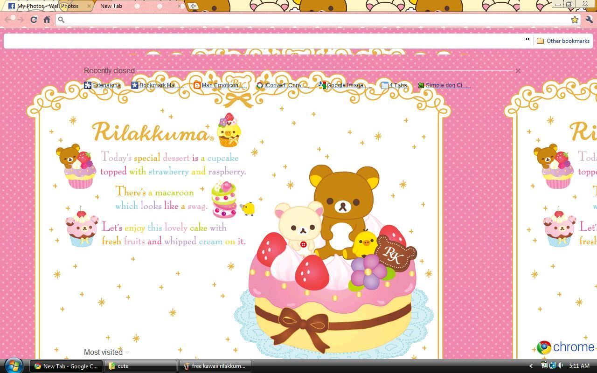The width and height of the screenshot is (597, 373).
Task: Show hidden system tray icons
Action: [x=531, y=366]
